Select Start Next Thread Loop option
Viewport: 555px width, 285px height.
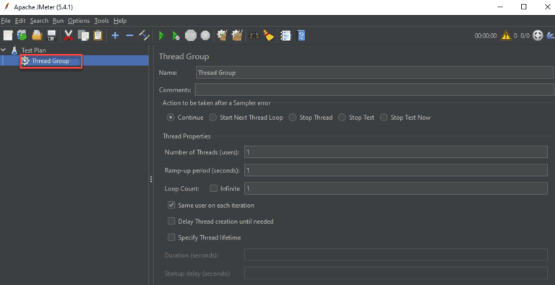pyautogui.click(x=212, y=118)
